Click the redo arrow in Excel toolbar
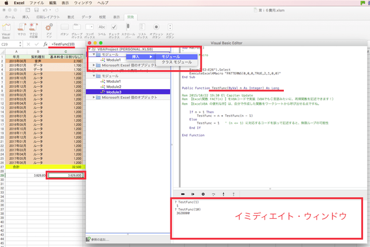370x247 pixels. coord(57,10)
